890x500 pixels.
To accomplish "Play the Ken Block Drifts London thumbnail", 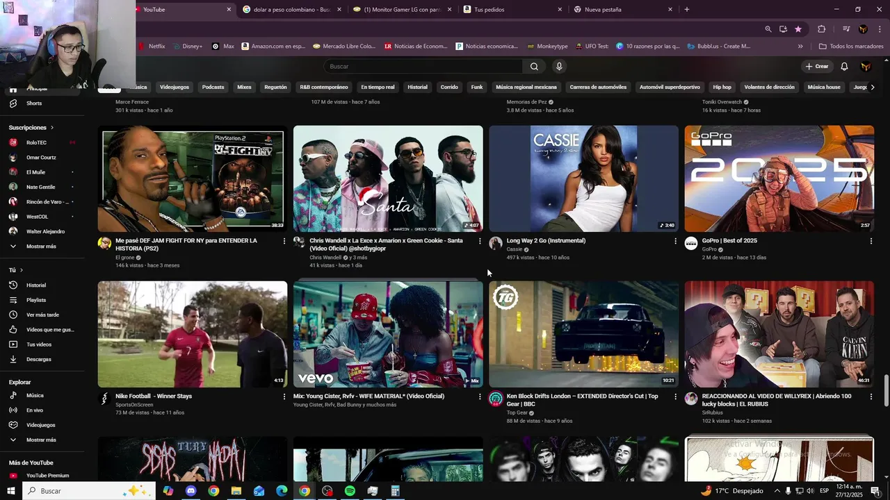I will click(x=583, y=334).
